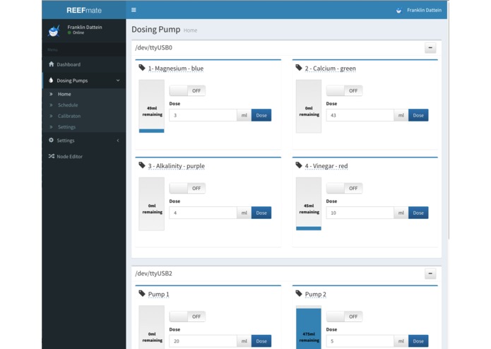Click the Pump 2 475ml remaining level bar
Image resolution: width=491 pixels, height=349 pixels.
click(309, 327)
